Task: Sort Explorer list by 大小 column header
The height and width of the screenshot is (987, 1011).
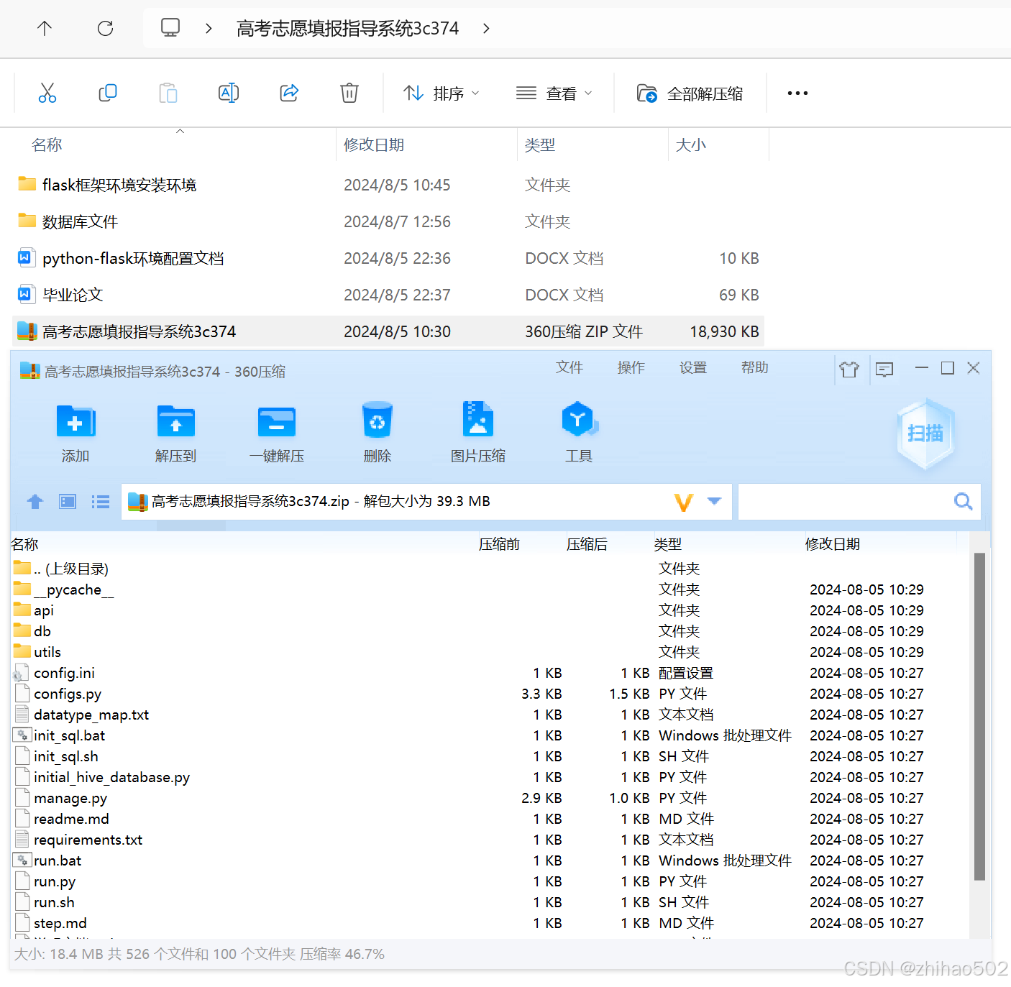Action: 691,144
